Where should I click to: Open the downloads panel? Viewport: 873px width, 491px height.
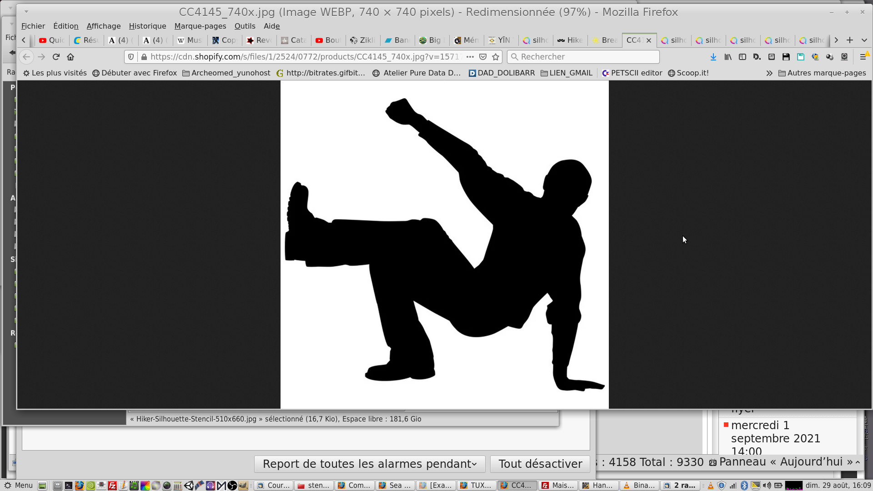pos(713,57)
